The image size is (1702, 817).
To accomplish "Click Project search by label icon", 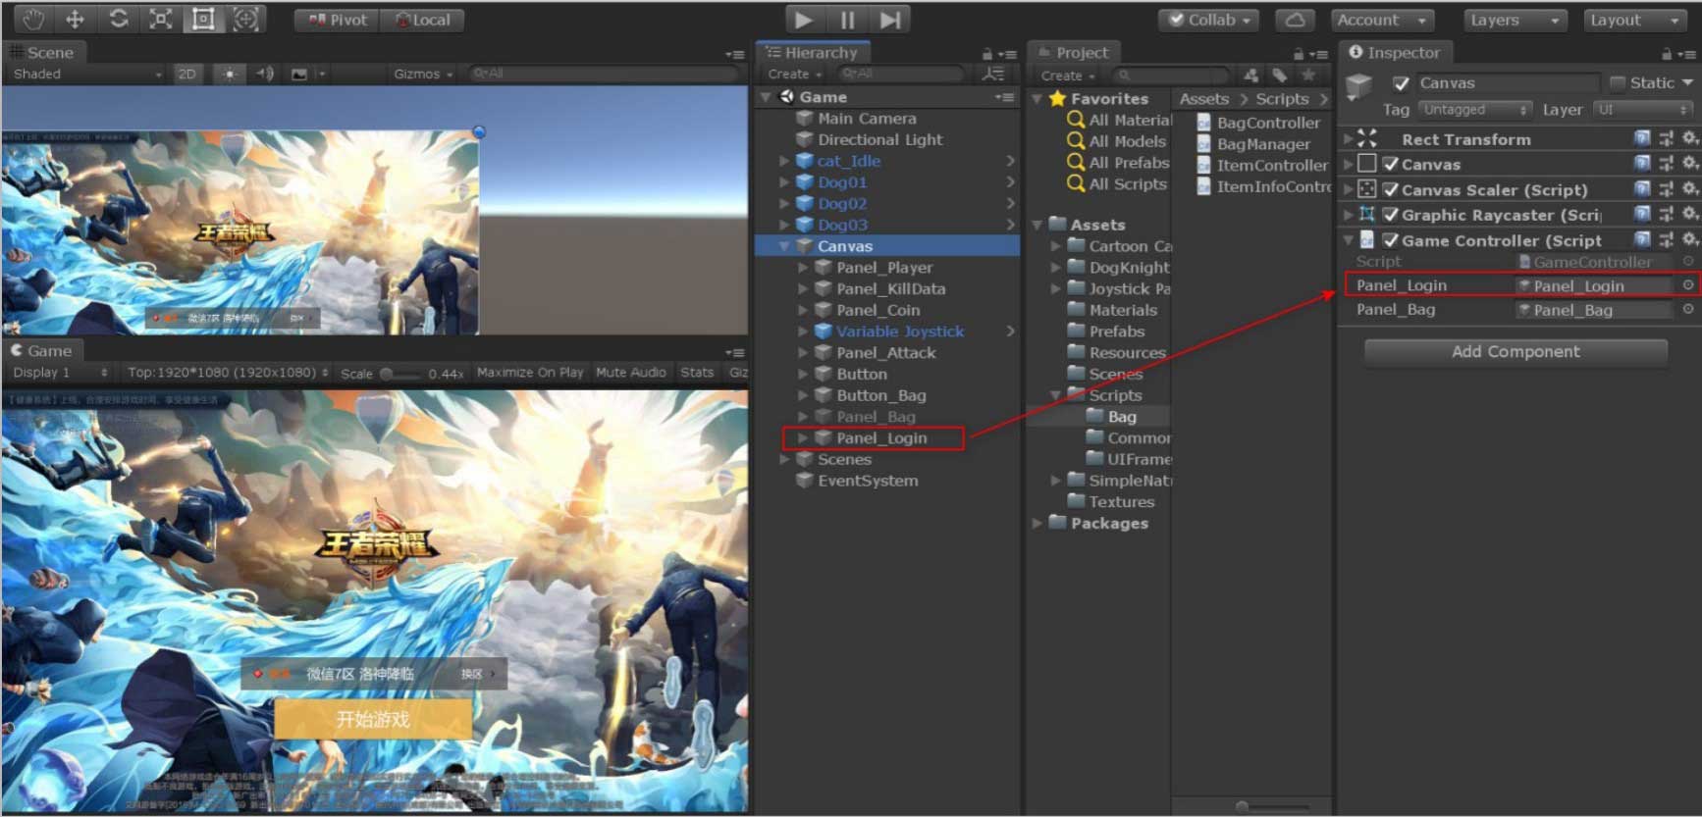I will 1279,75.
